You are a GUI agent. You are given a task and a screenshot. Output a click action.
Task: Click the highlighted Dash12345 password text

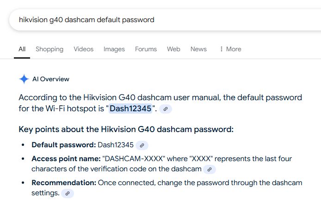[x=130, y=109]
